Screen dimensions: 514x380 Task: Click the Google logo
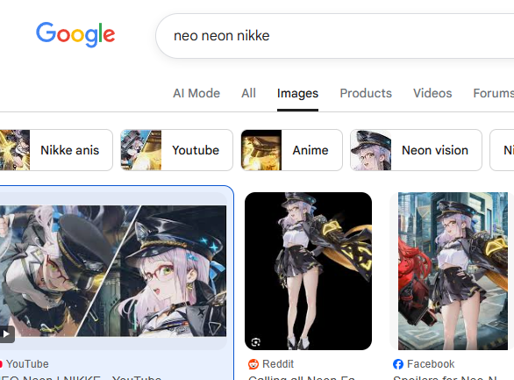75,34
